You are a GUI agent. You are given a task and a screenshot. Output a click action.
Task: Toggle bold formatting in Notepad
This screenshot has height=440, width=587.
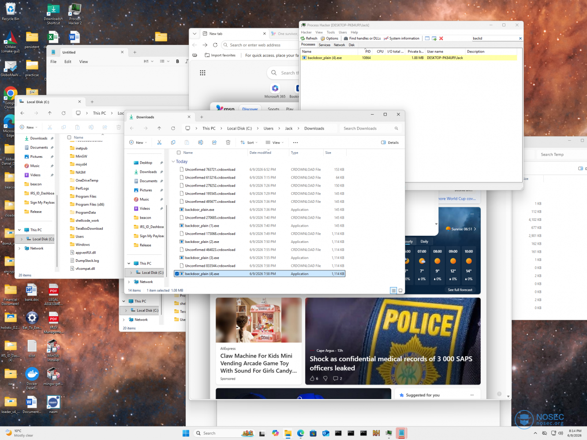tap(178, 62)
